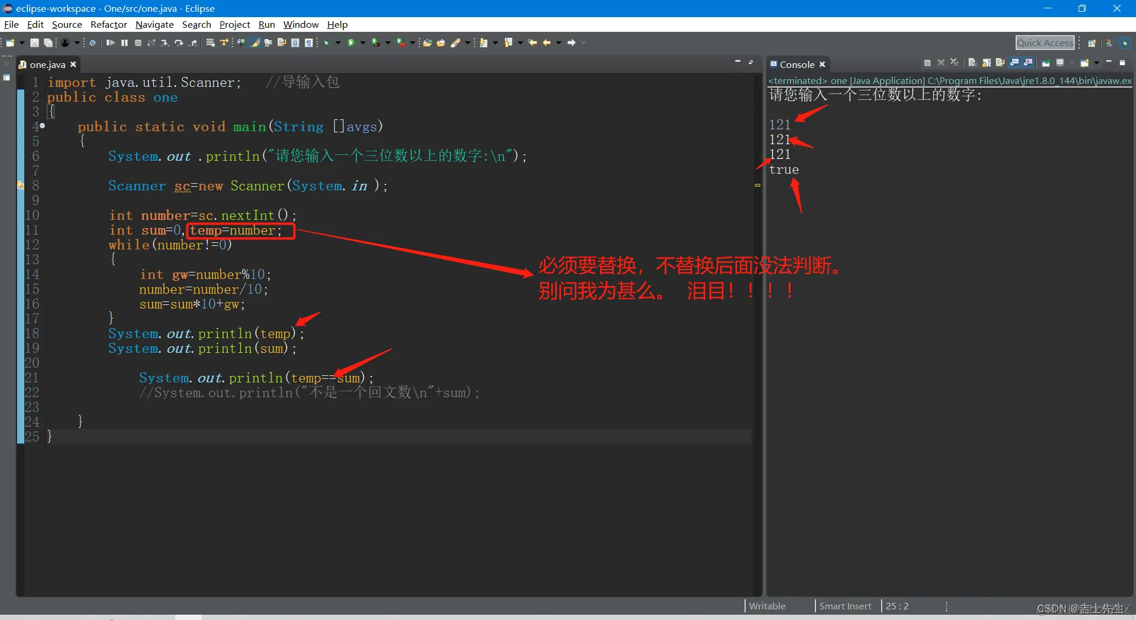Open the Debug dropdown arrow
This screenshot has height=620, width=1136.
click(338, 43)
